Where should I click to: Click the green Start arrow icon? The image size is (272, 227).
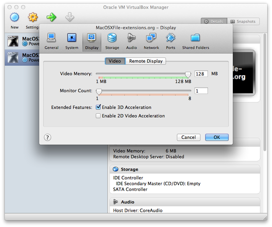(51, 17)
